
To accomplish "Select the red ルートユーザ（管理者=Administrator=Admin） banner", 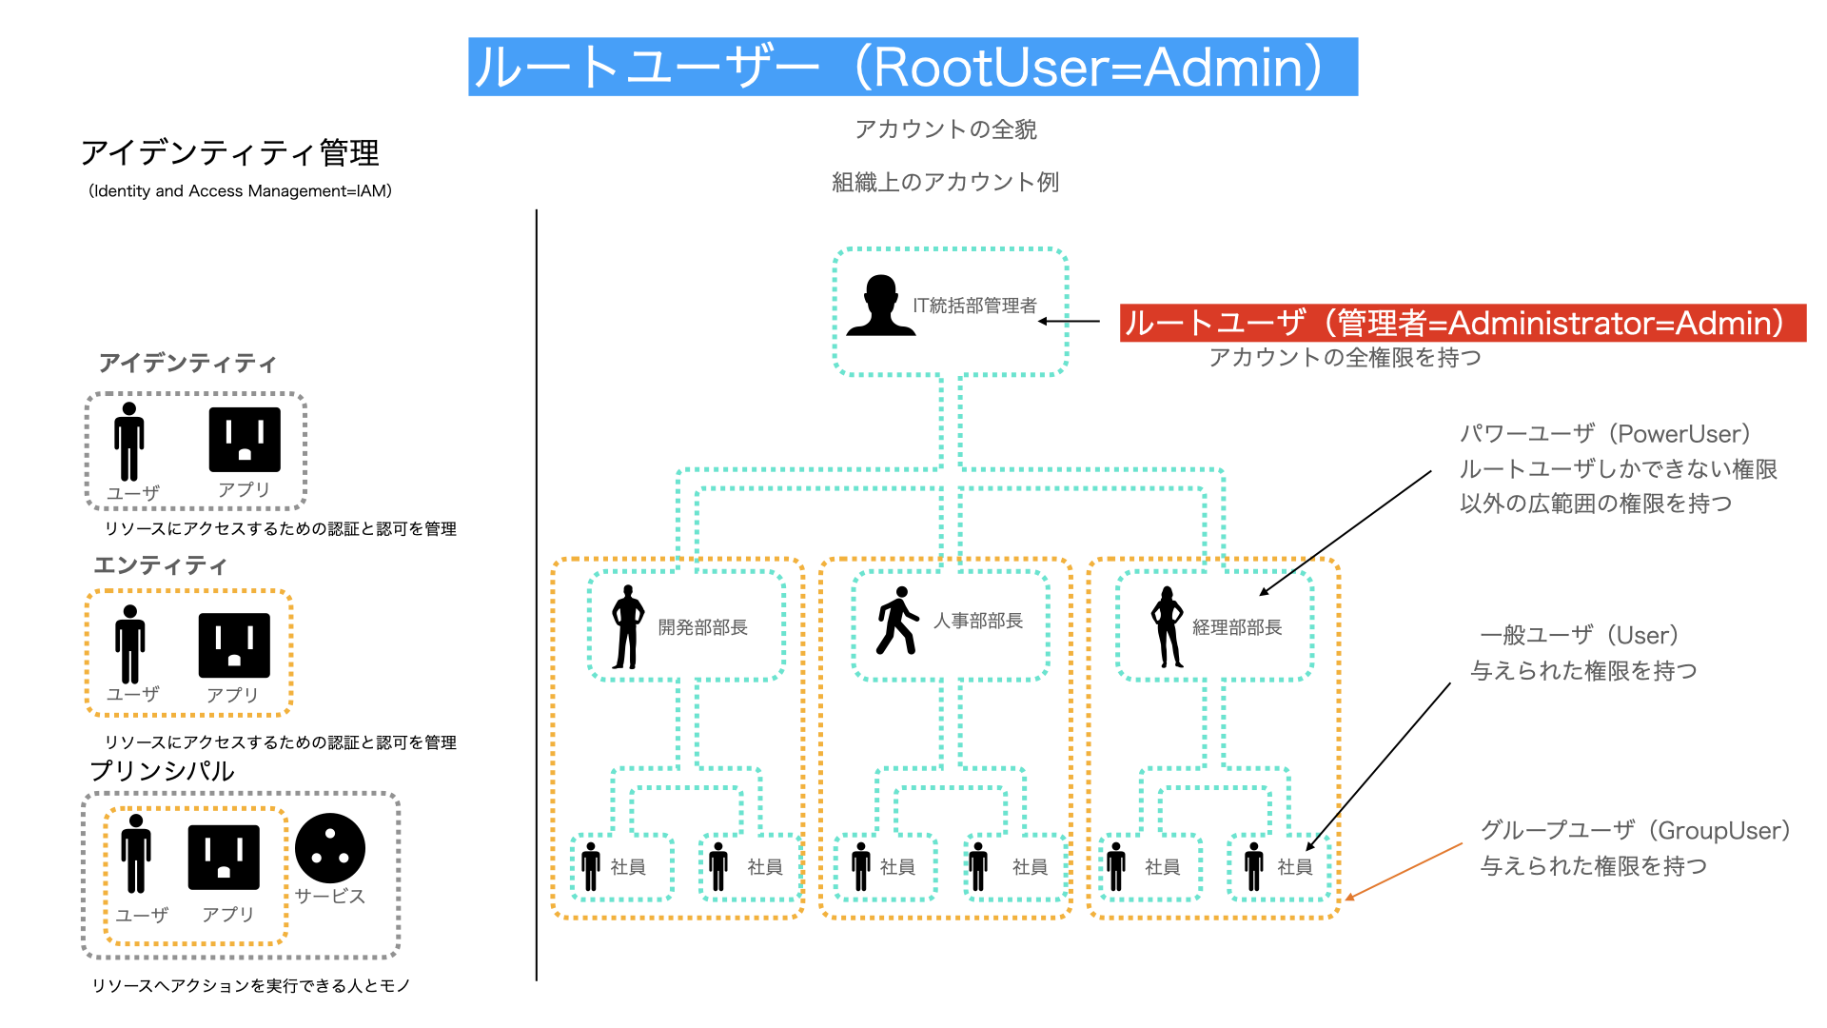I will (1463, 323).
